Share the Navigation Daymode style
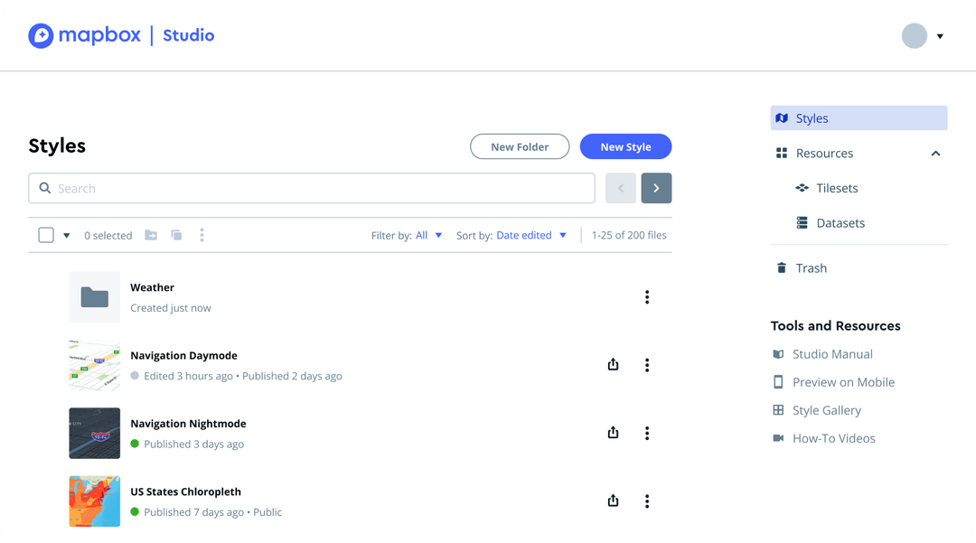Screen dimensions: 976x543 (614, 365)
